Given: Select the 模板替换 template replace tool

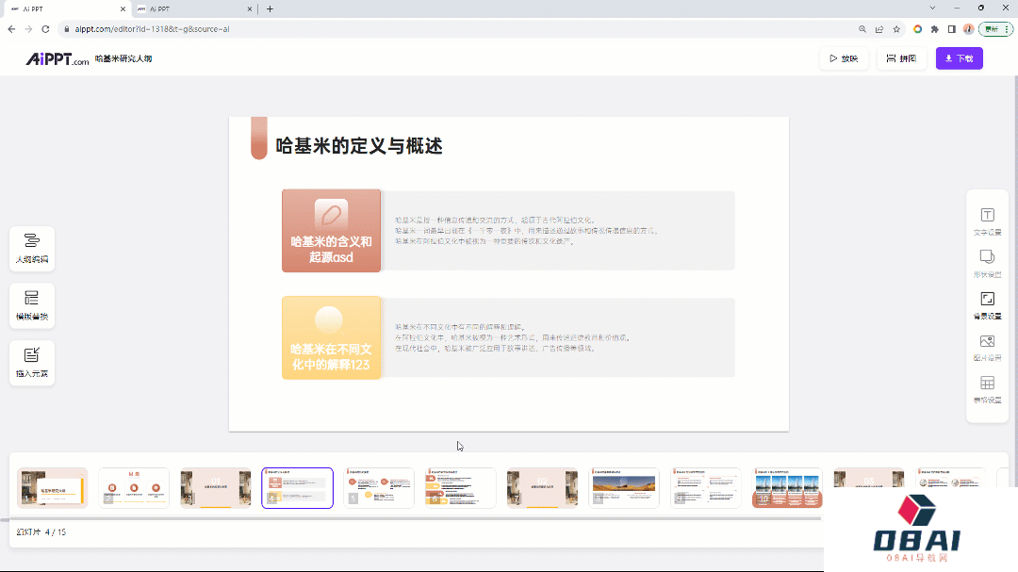Looking at the screenshot, I should (x=31, y=305).
